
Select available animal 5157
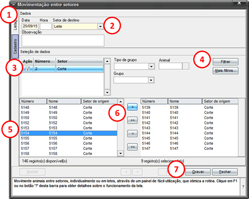69,148
